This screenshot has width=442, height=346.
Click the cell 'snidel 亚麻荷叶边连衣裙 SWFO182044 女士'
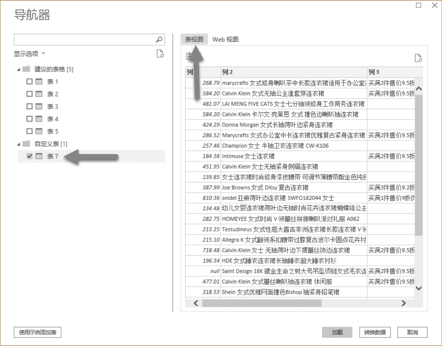pyautogui.click(x=294, y=198)
